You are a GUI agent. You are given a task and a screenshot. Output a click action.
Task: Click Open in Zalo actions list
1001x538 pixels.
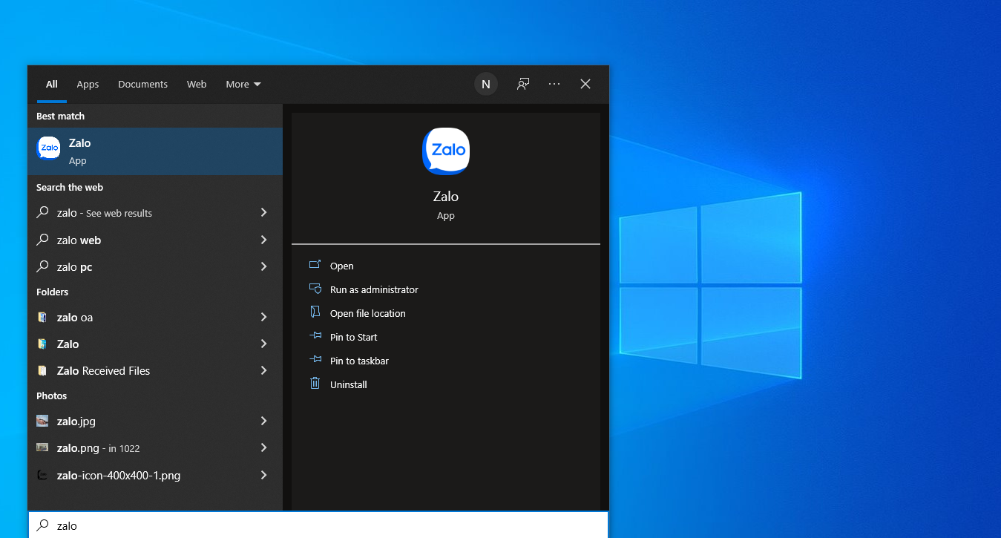click(342, 266)
